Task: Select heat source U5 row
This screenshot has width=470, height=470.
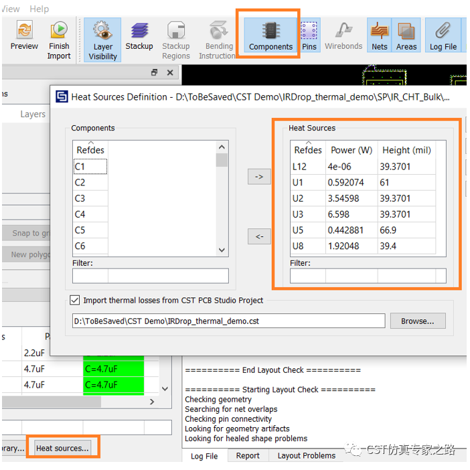Action: (x=363, y=230)
